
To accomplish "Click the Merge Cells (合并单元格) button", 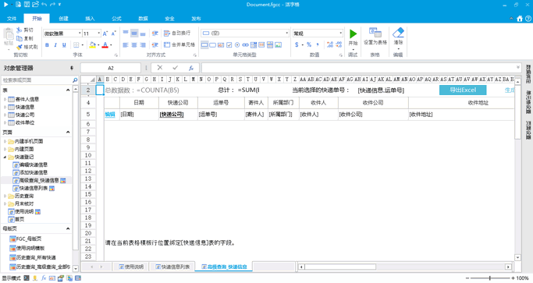I will tap(179, 44).
